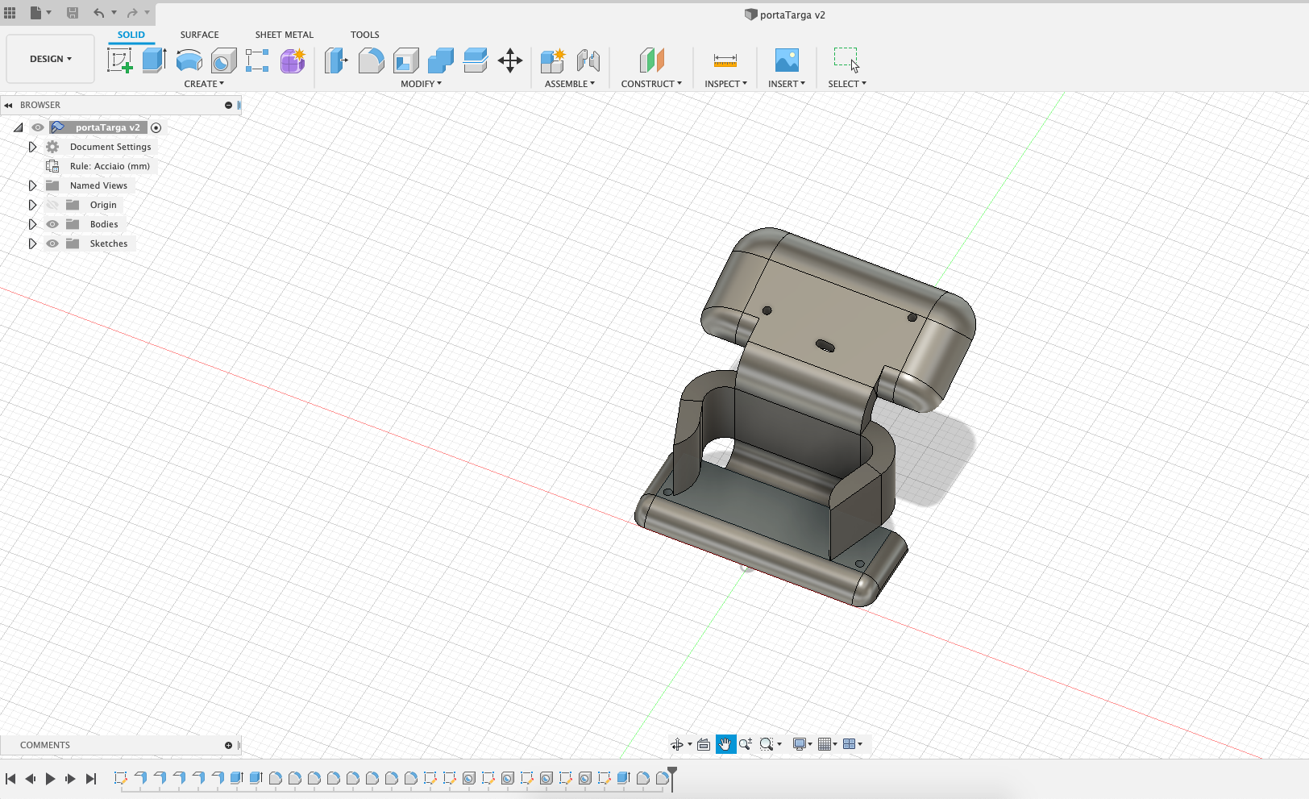Open the MODIFY dropdown menu

pos(422,84)
